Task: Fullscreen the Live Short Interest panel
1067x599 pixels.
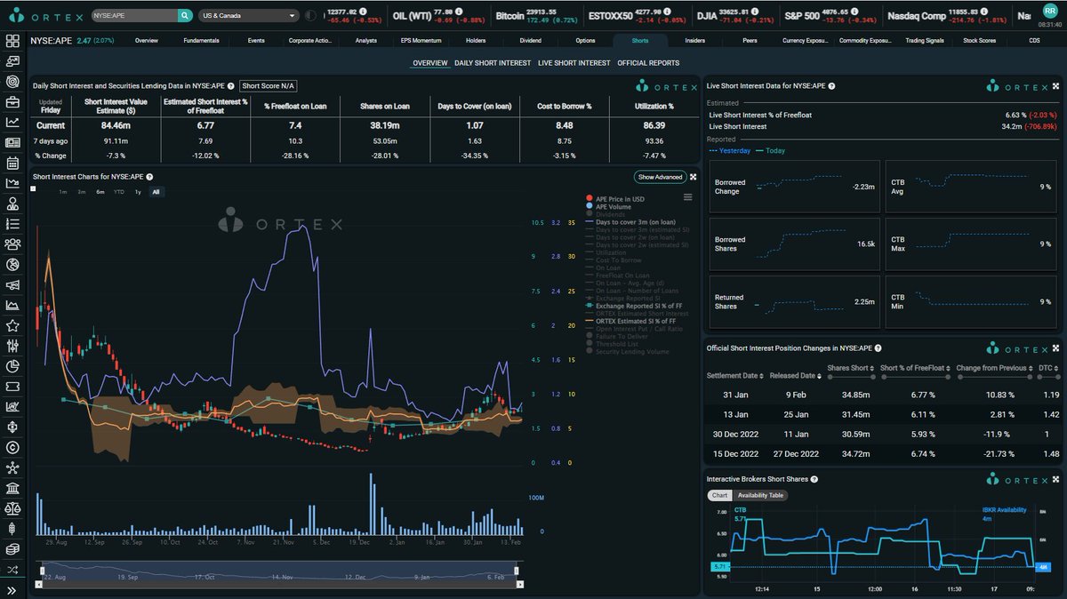Action: pyautogui.click(x=1056, y=86)
